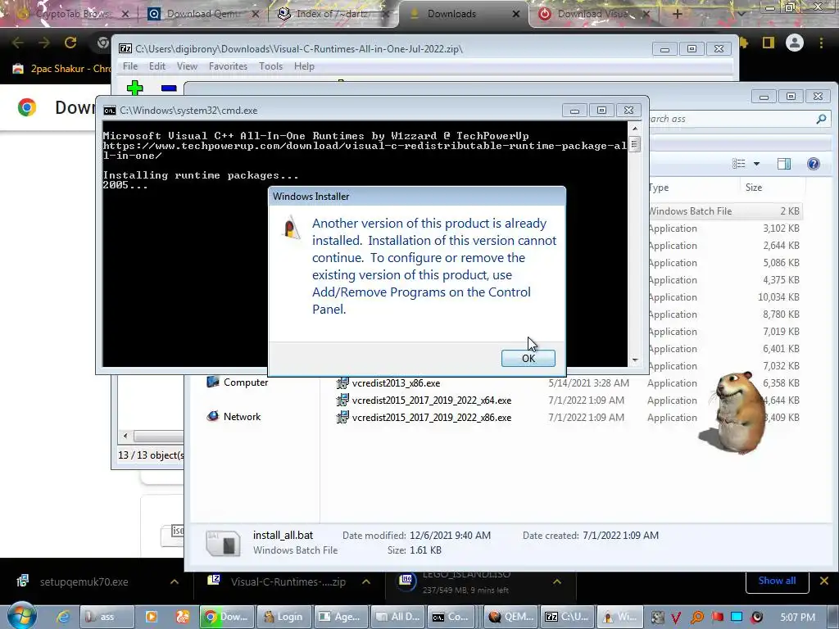The height and width of the screenshot is (629, 839).
Task: Switch to Index of /~dartz tab
Action: coord(332,14)
